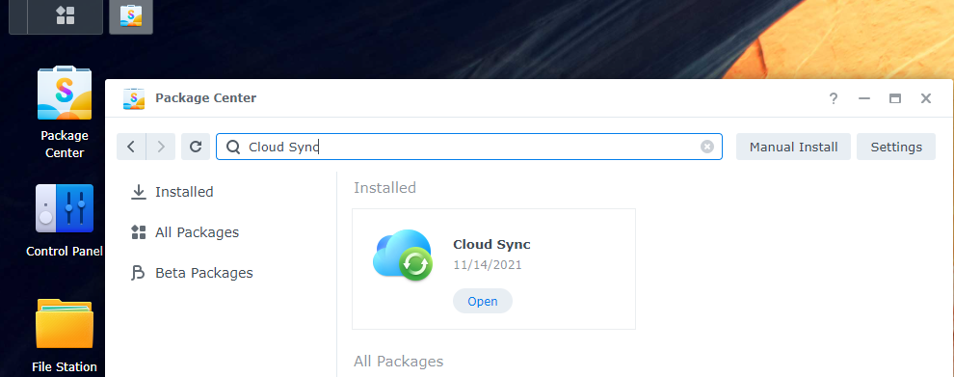Focus the package search field

click(x=469, y=147)
